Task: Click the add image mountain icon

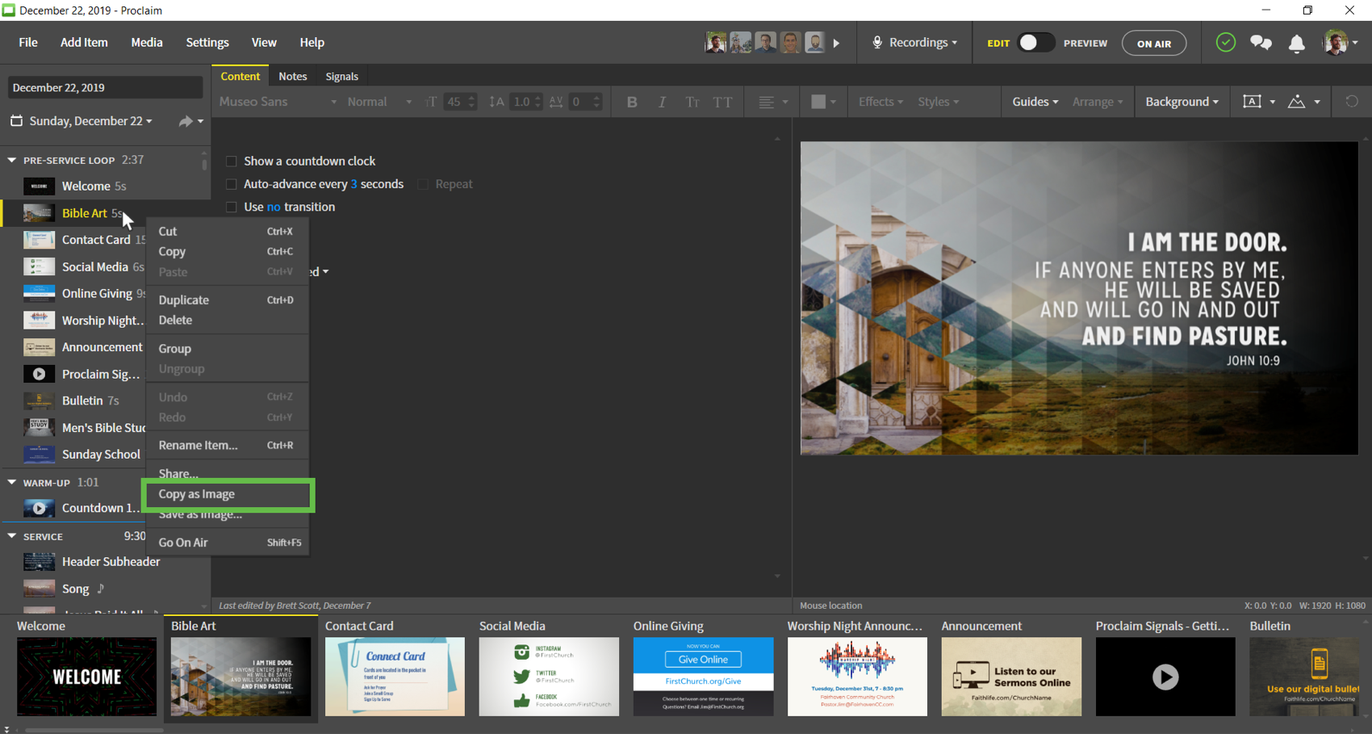Action: tap(1296, 102)
